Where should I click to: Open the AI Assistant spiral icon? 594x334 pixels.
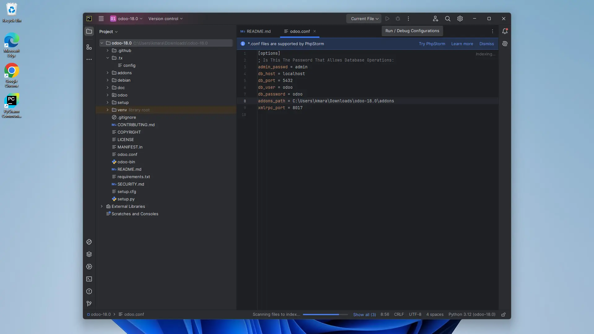coord(505,44)
